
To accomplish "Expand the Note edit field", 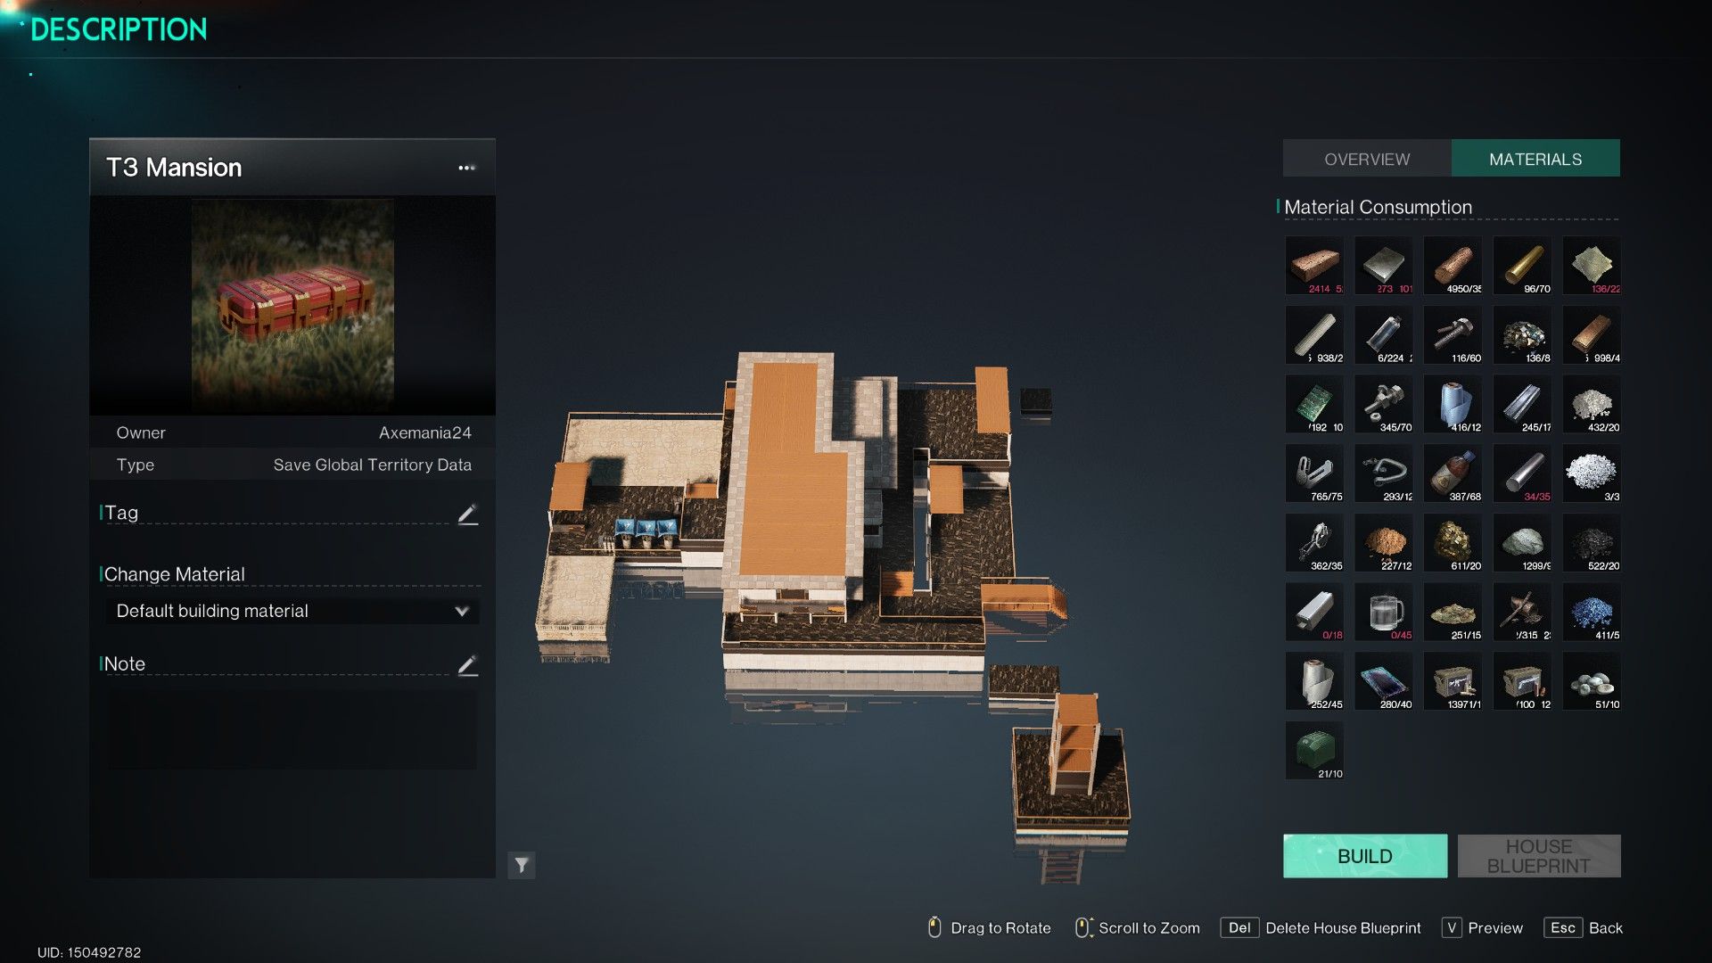I will tap(467, 665).
